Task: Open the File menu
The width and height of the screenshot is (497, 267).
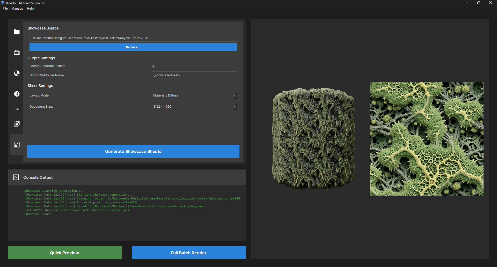Action: (x=5, y=9)
